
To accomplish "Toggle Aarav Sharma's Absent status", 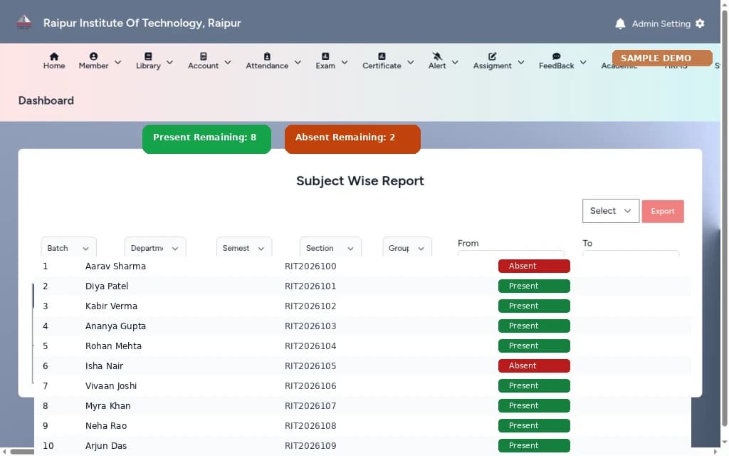I will pos(534,266).
